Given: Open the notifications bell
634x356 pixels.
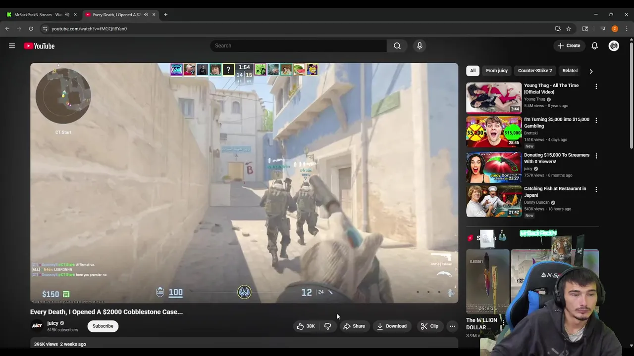Looking at the screenshot, I should pyautogui.click(x=594, y=46).
